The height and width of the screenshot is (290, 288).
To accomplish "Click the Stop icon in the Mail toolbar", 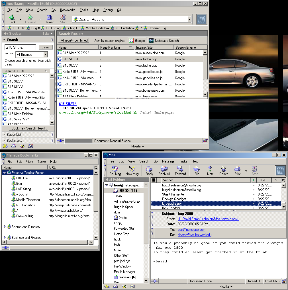I will 255,169.
